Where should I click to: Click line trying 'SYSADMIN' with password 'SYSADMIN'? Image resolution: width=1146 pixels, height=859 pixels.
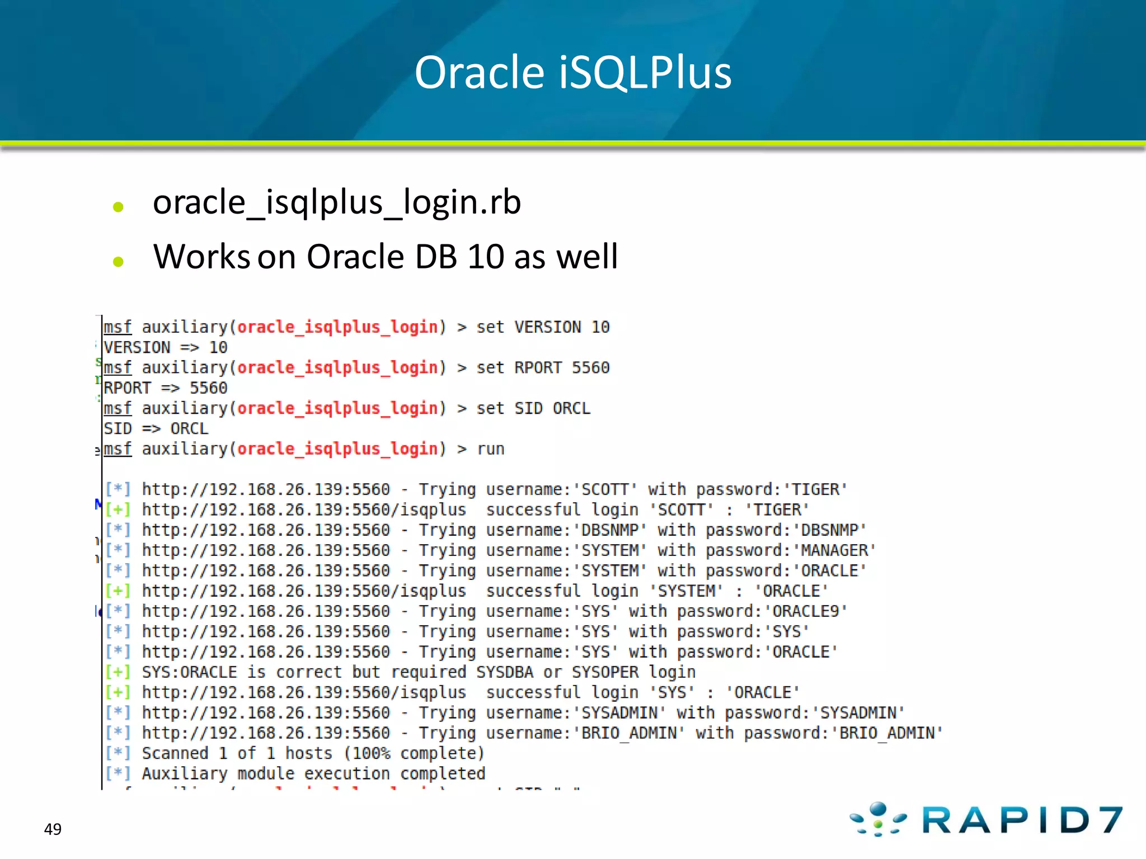[505, 713]
